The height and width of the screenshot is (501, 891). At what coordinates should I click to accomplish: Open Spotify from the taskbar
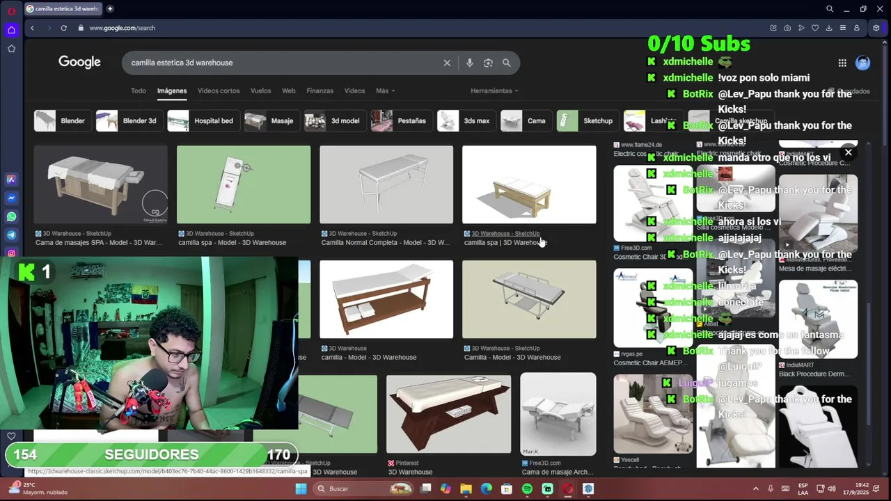pyautogui.click(x=527, y=488)
